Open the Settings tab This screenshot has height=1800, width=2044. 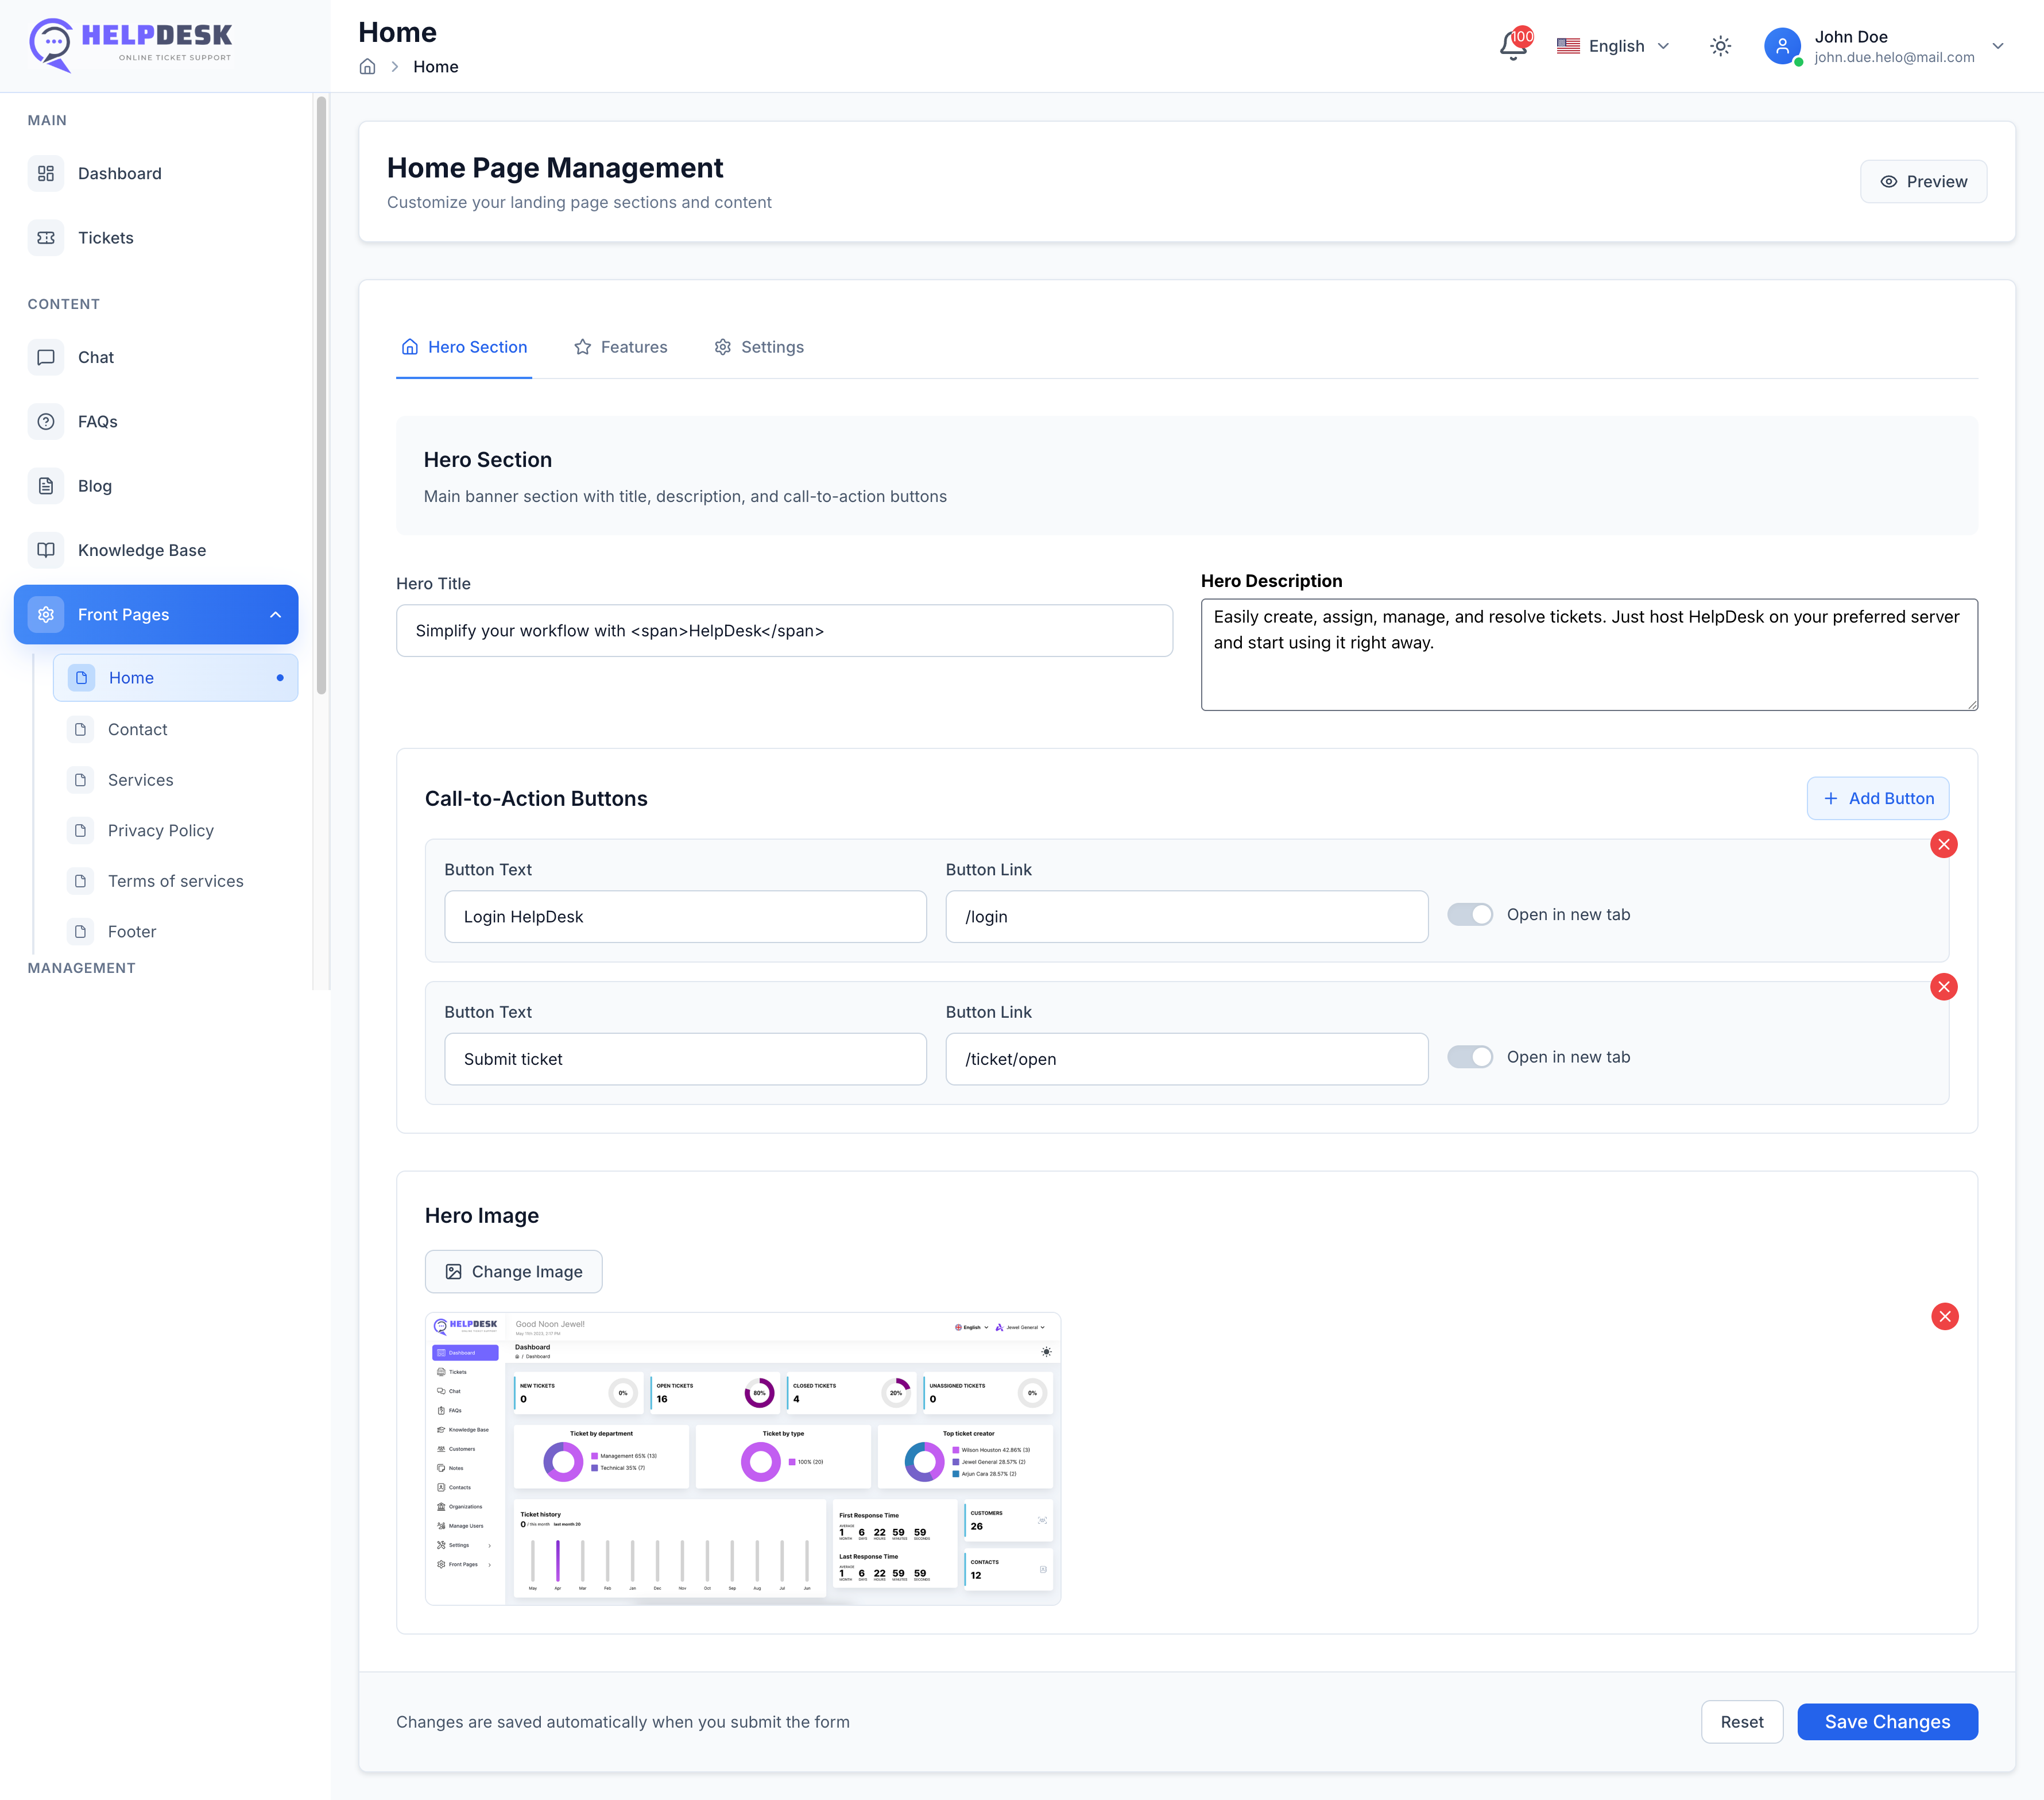pos(759,347)
